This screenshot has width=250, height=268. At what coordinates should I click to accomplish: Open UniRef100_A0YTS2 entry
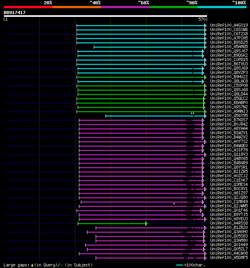[229, 141]
